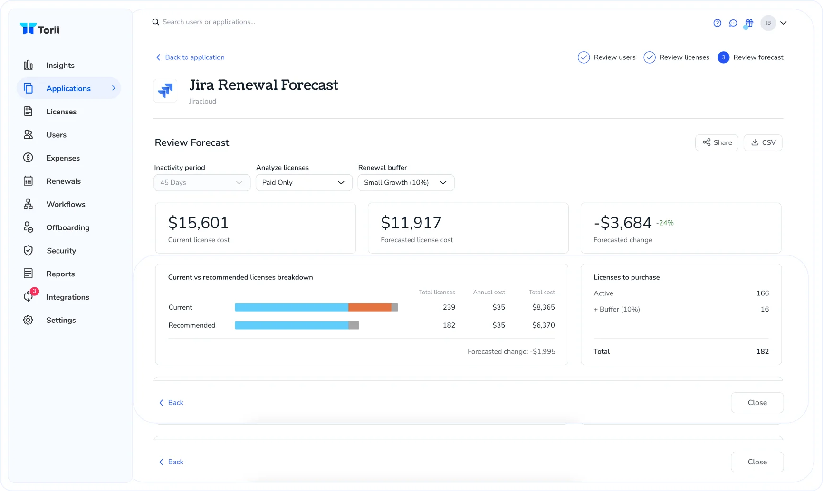Click the Security shield icon
This screenshot has height=491, width=823.
click(28, 250)
